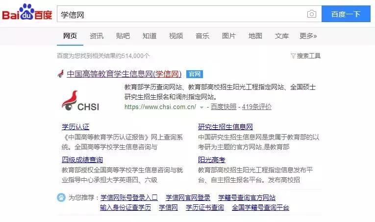Open the 四级成绩查询 sublink

82,160
